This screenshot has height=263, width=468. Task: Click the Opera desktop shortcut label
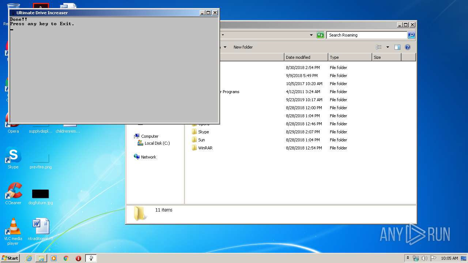[x=13, y=131]
